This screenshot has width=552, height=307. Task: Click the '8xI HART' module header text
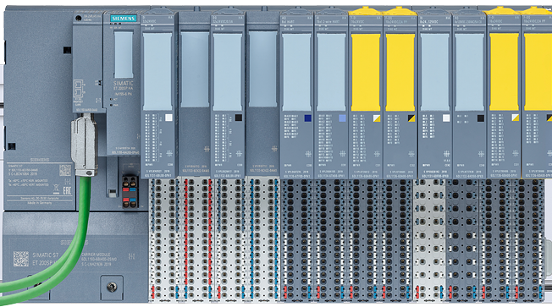pos(288,22)
